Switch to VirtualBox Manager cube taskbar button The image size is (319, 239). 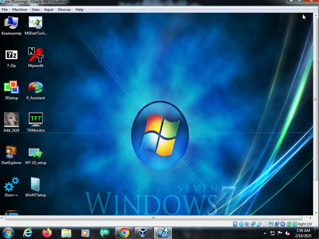[143, 233]
